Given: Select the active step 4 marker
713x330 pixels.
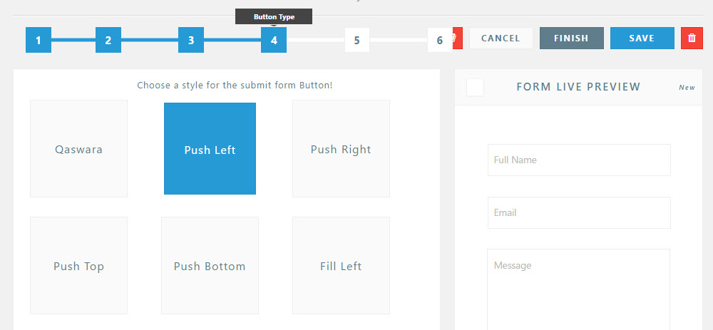Looking at the screenshot, I should 274,40.
